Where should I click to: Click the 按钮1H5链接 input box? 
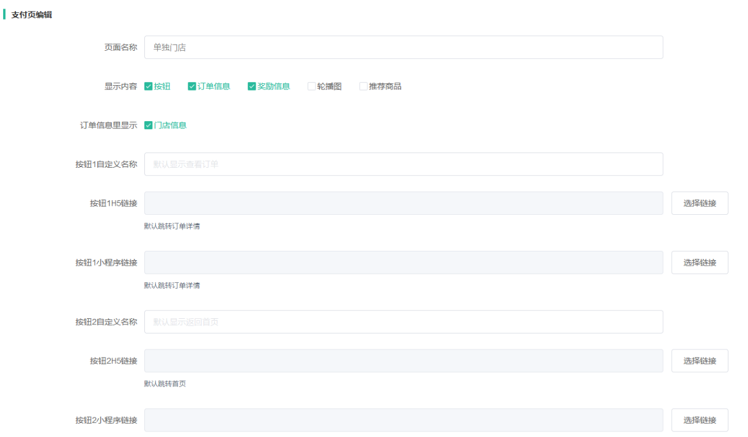coord(403,203)
